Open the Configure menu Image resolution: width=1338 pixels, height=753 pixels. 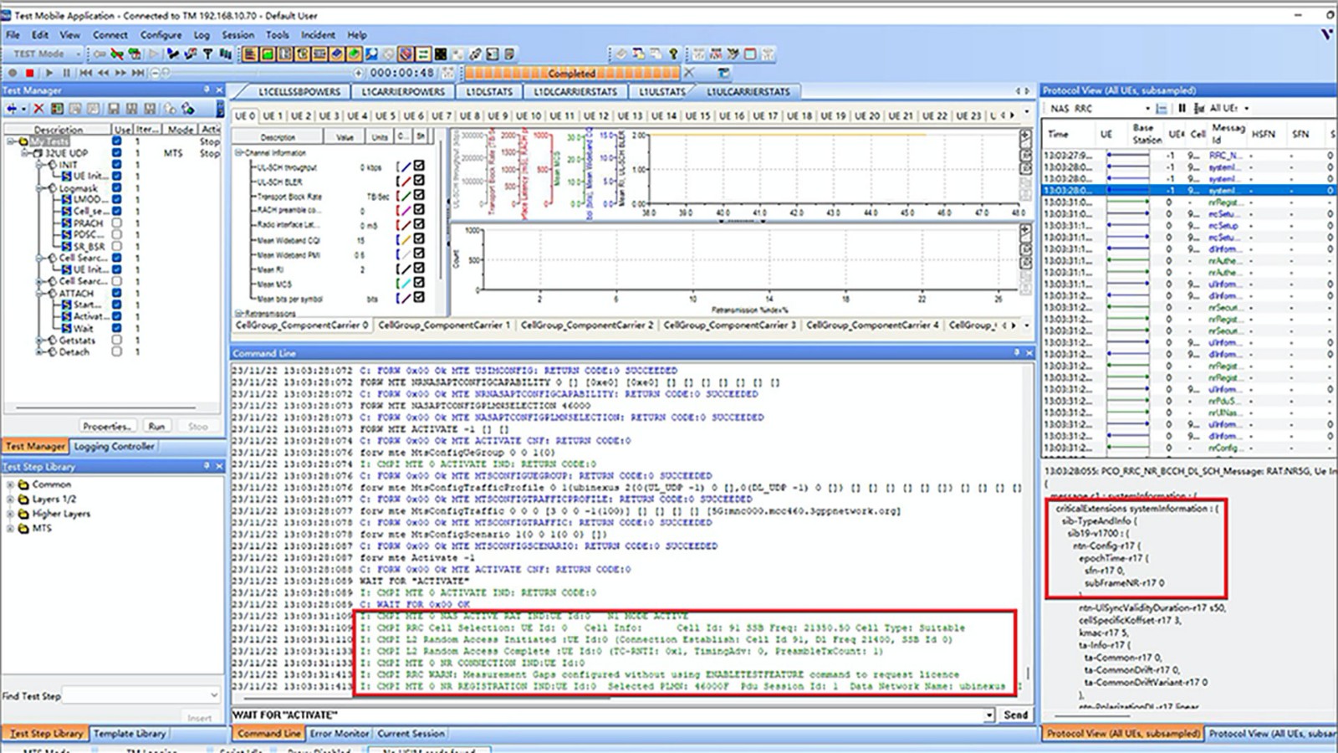161,35
